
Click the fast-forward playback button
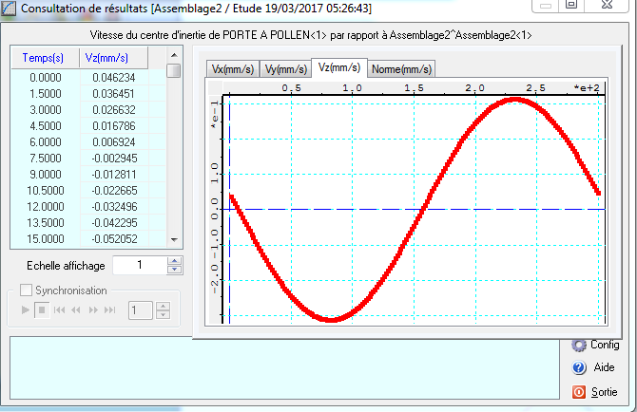pyautogui.click(x=93, y=310)
